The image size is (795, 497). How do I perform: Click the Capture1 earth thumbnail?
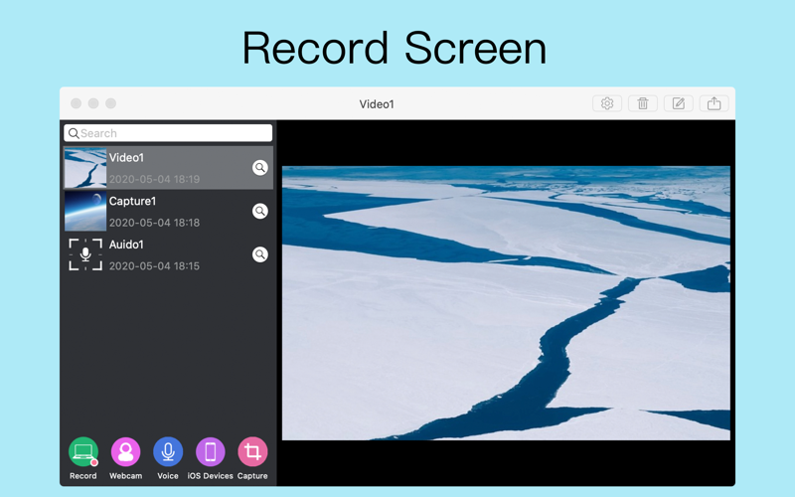[85, 211]
